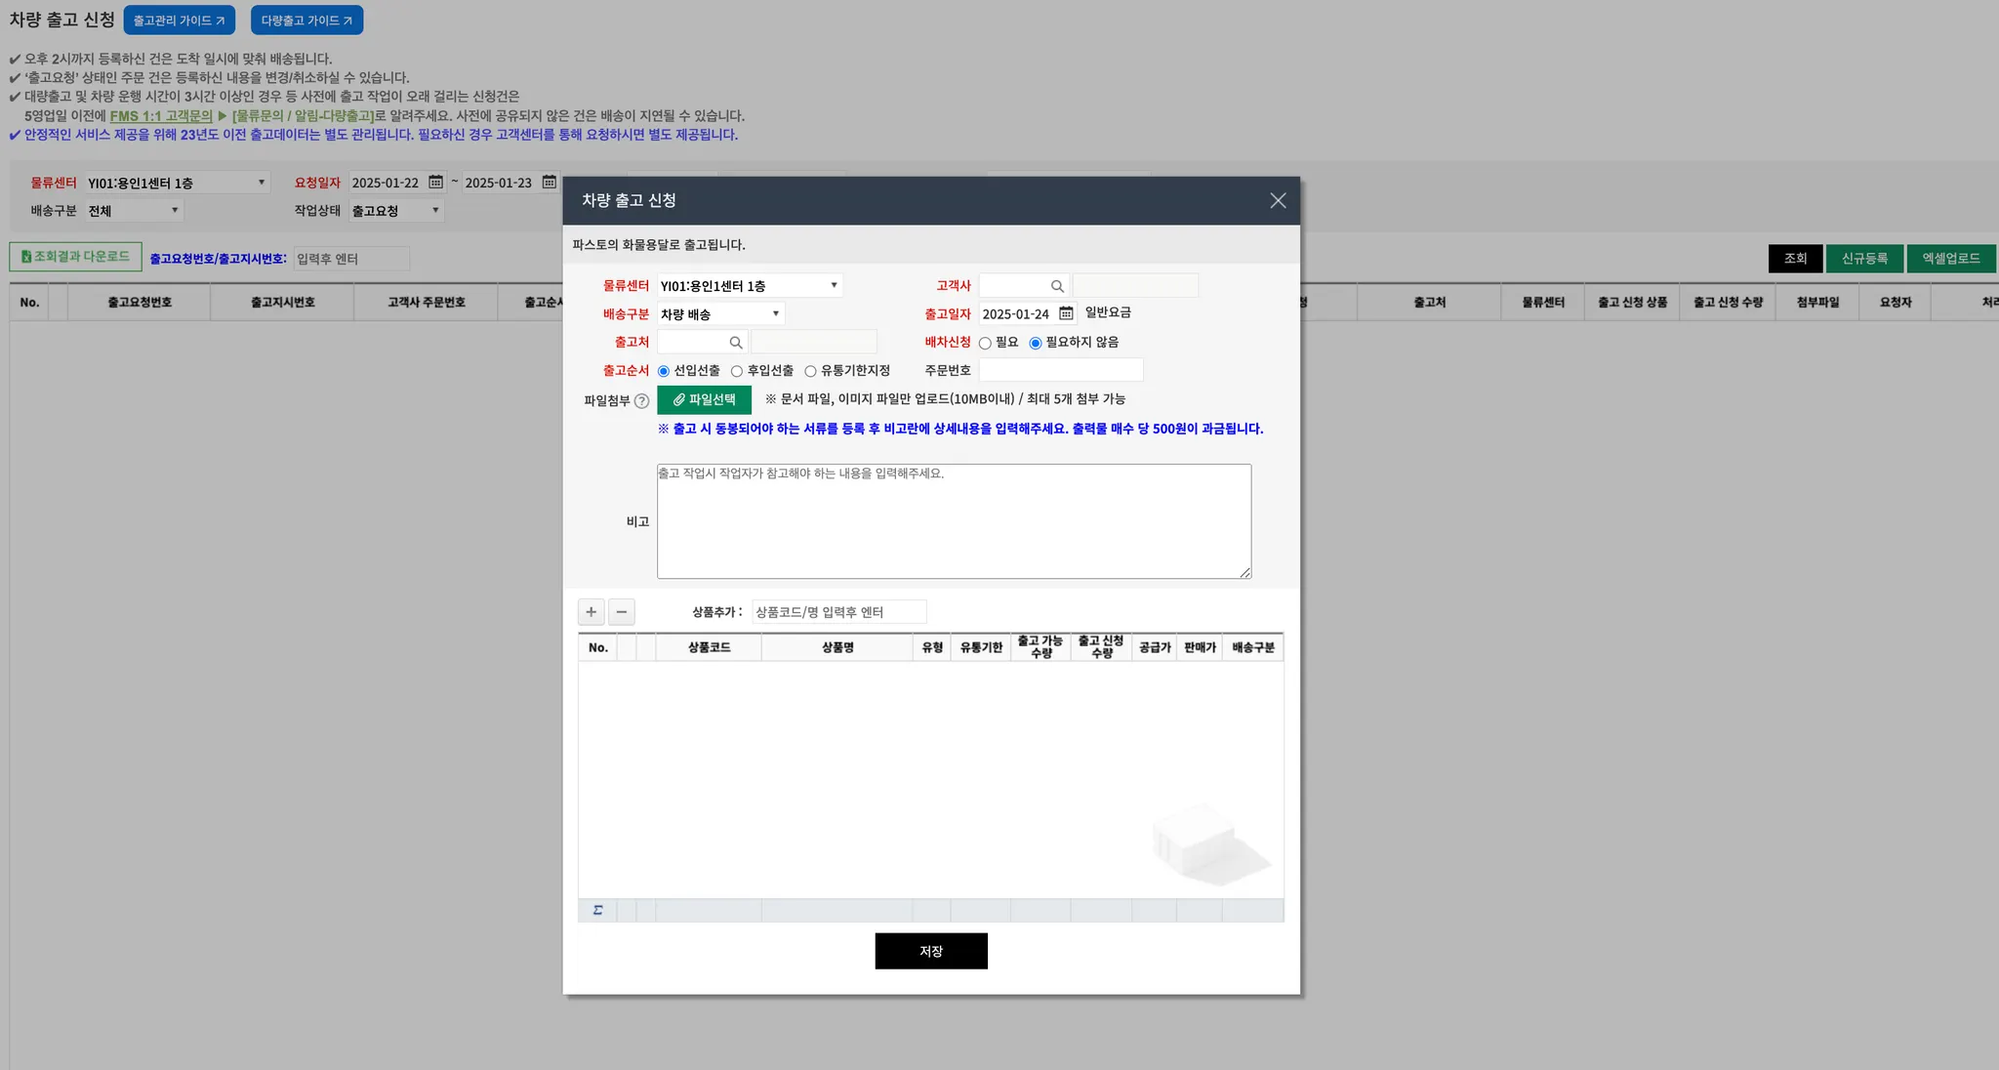
Task: Open the 출고일자 calendar picker icon
Action: 1066,313
